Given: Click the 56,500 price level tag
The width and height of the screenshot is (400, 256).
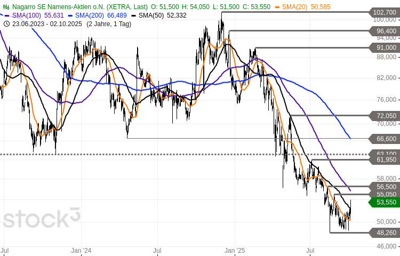Looking at the screenshot, I should click(x=384, y=186).
